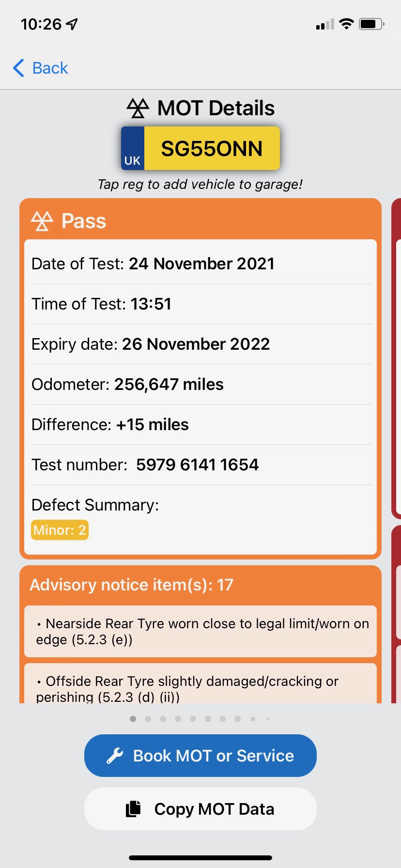401x868 pixels.
Task: Go back using the Back link
Action: 50,68
